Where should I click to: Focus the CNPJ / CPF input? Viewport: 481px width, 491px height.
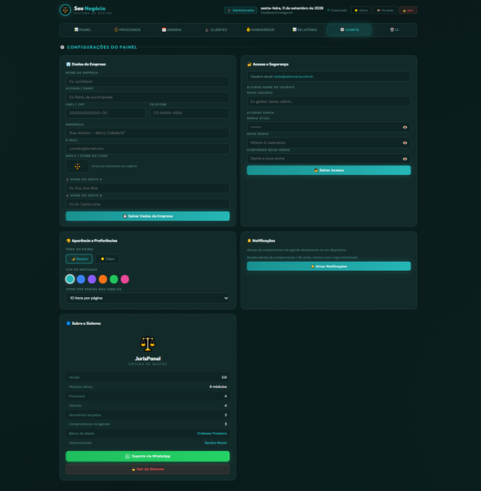(106, 113)
